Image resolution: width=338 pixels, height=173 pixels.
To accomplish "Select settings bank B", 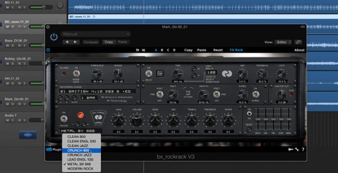I will tap(162, 50).
